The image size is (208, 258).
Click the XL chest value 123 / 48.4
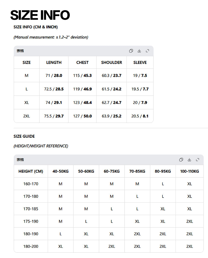[x=82, y=103]
